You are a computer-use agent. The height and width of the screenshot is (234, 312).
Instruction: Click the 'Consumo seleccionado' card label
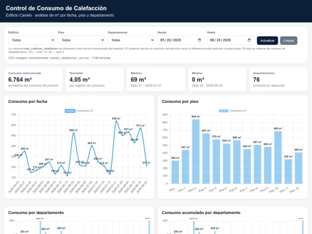25,73
